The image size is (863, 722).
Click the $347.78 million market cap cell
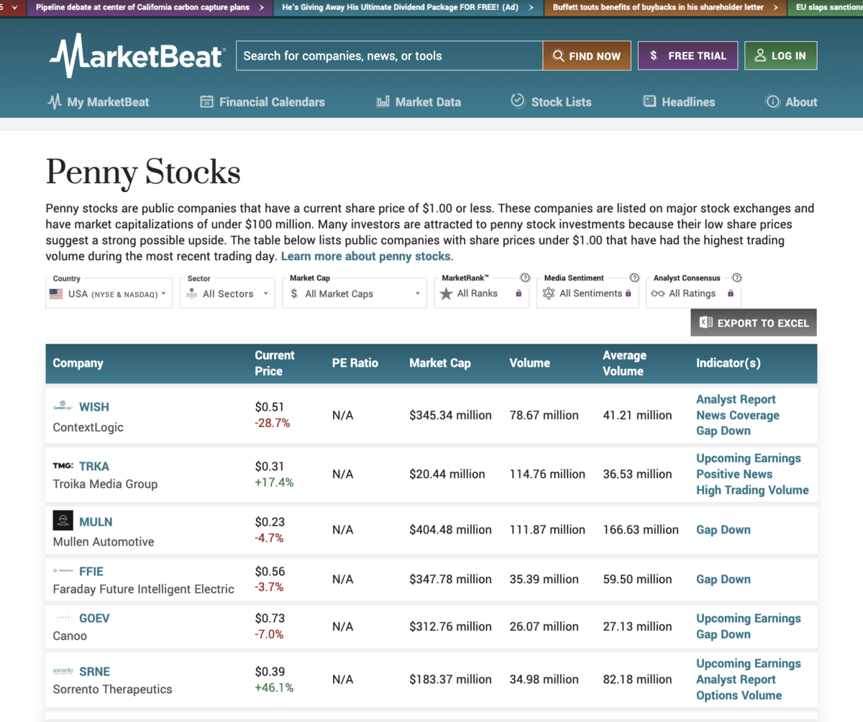click(450, 579)
